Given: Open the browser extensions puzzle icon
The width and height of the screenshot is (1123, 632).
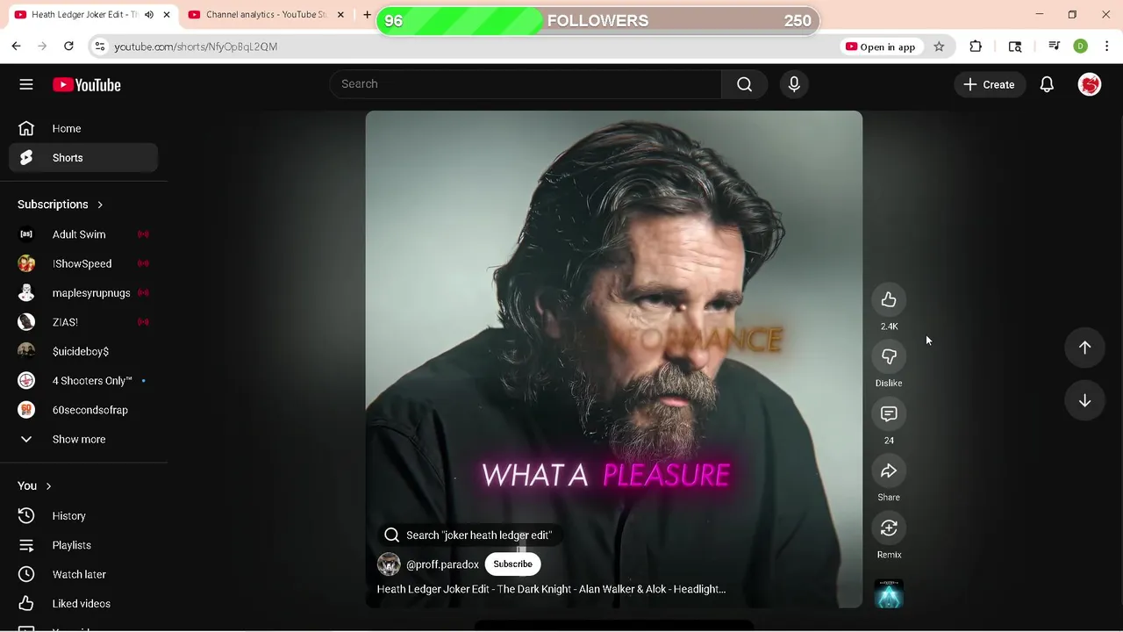Looking at the screenshot, I should coord(976,47).
